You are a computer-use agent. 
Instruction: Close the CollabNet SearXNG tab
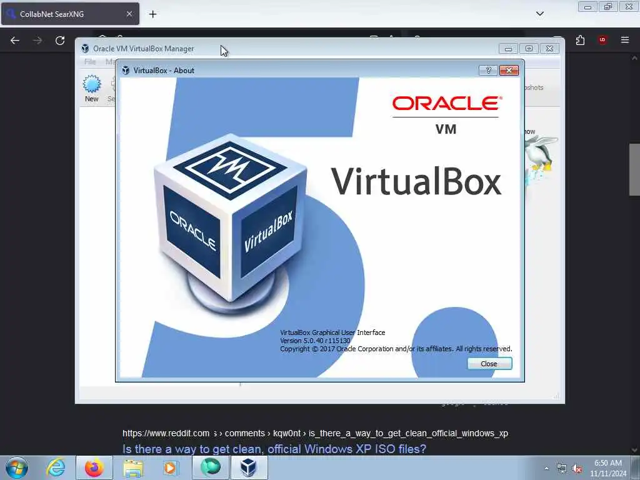[x=129, y=14]
